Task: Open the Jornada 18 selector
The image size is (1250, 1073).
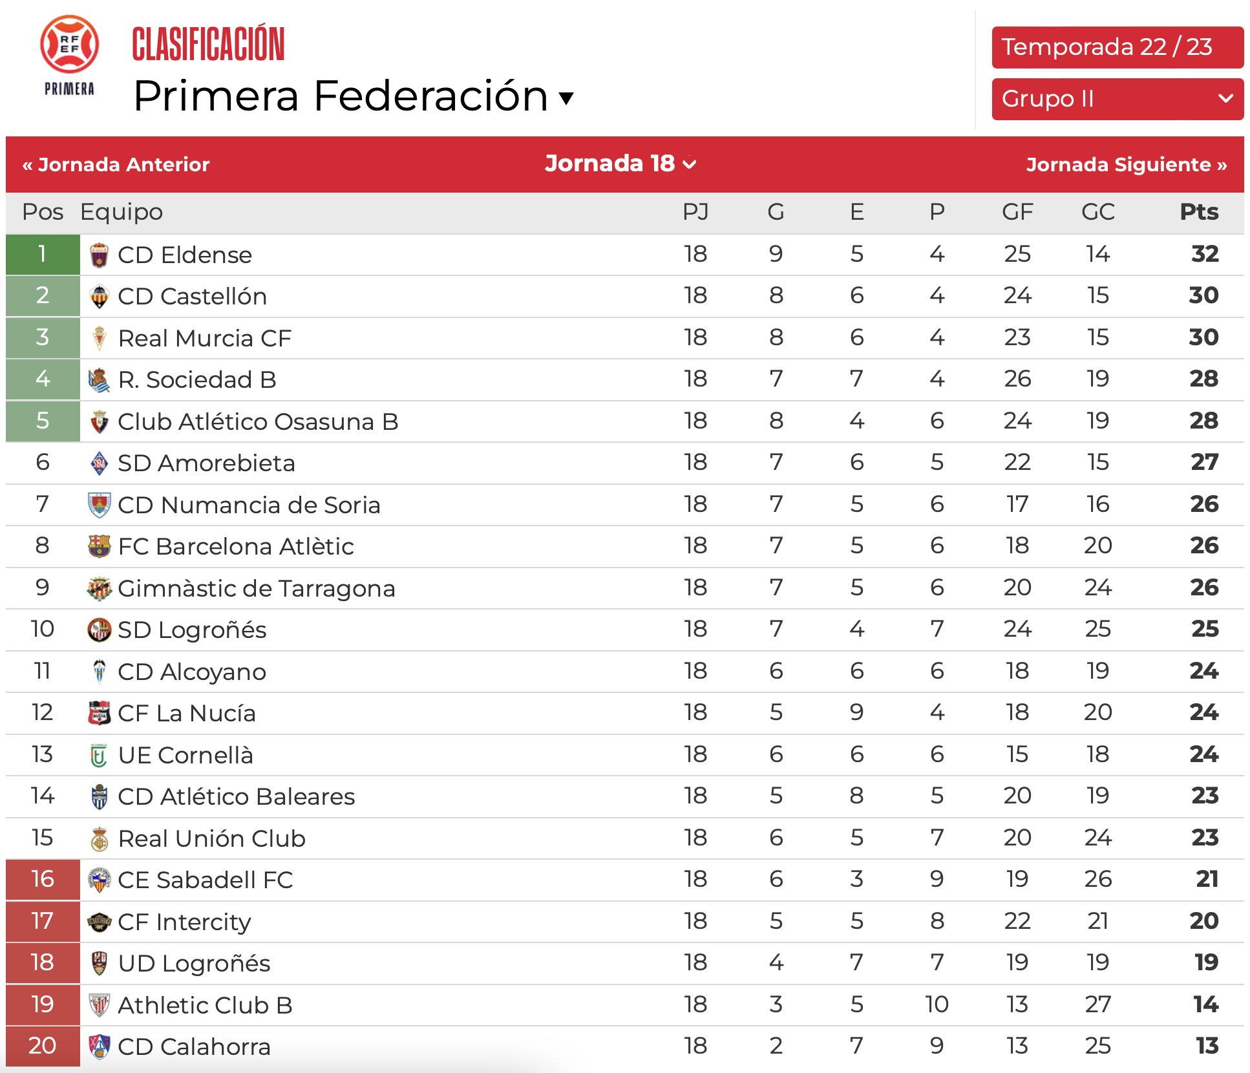Action: [x=620, y=164]
